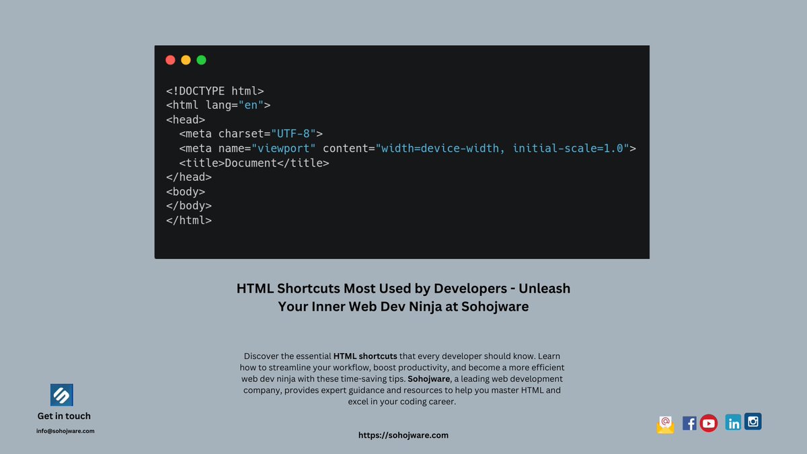The width and height of the screenshot is (807, 454).
Task: Click the bold 'HTML shortcuts' phrase in description
Action: tap(365, 355)
